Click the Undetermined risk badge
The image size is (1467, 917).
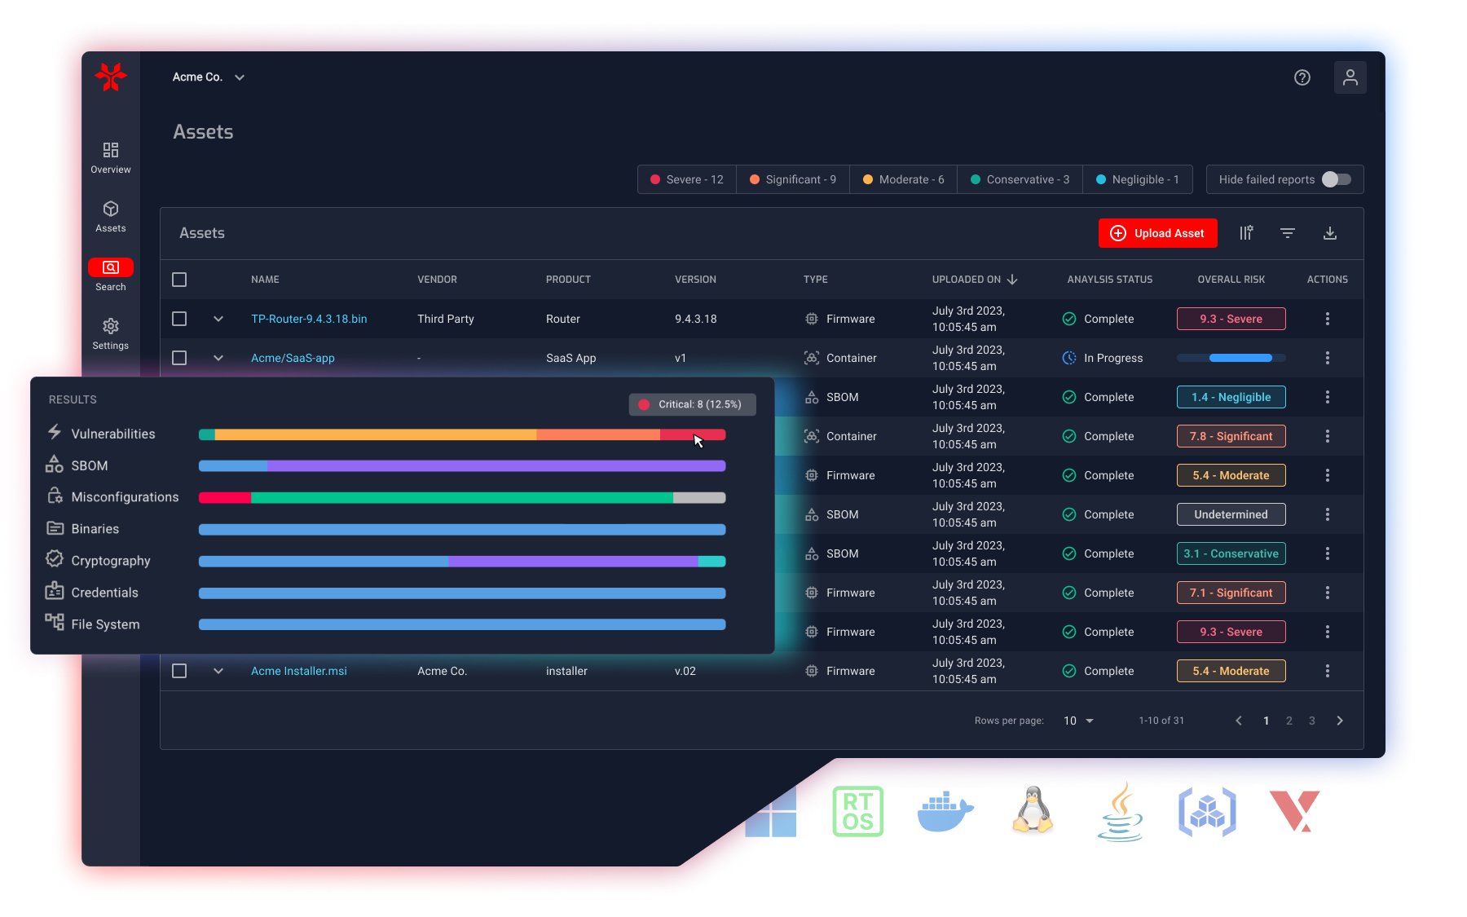1231,514
